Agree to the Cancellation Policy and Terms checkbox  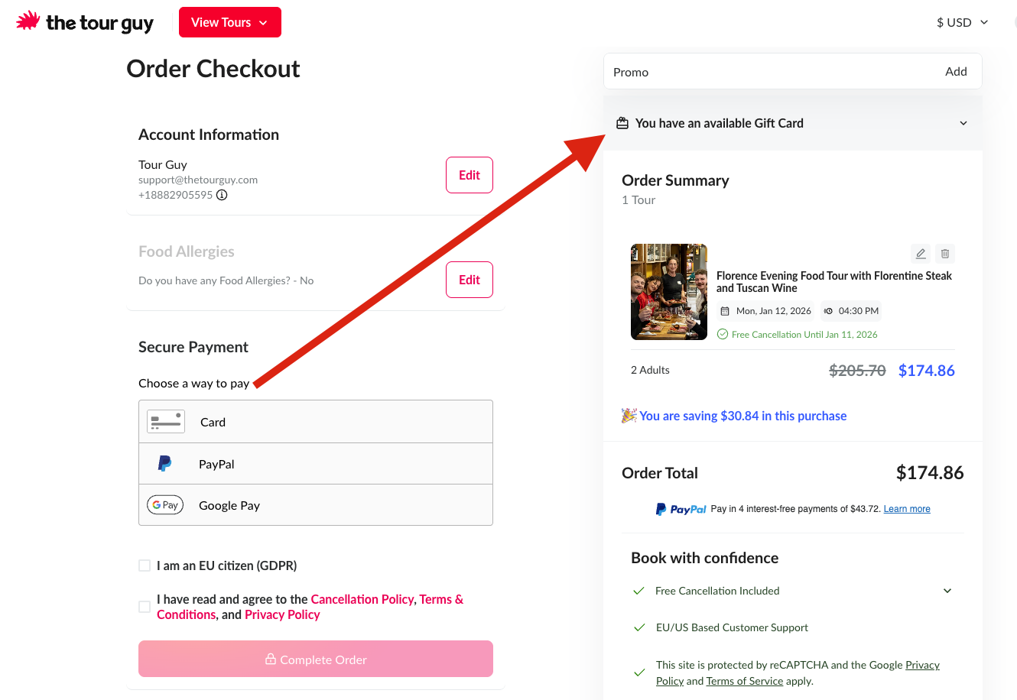click(145, 607)
